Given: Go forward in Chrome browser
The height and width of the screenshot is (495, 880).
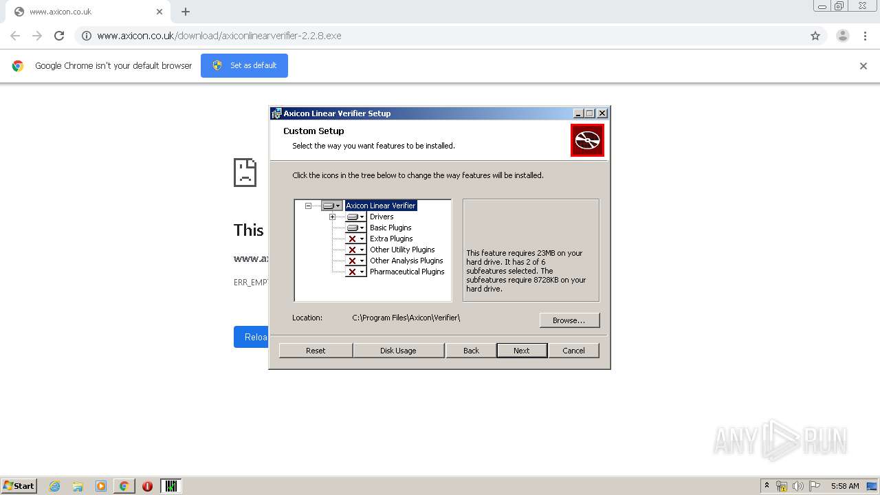Looking at the screenshot, I should (x=37, y=36).
